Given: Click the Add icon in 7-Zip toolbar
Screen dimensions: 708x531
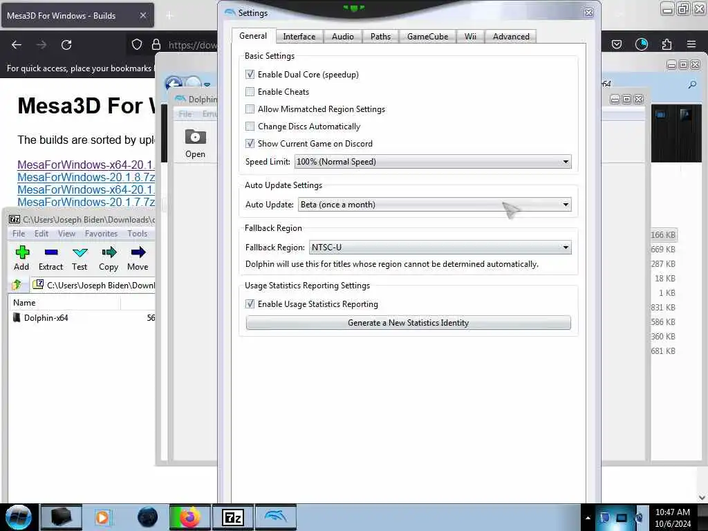Looking at the screenshot, I should [21, 252].
